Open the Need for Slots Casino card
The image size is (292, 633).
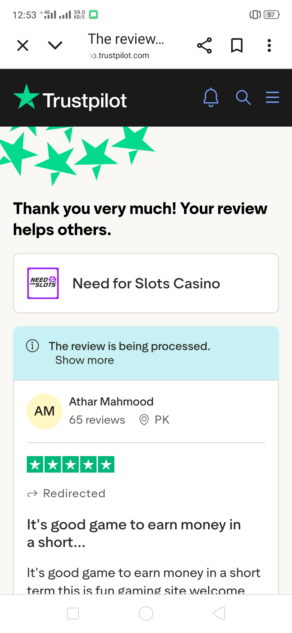click(x=146, y=283)
